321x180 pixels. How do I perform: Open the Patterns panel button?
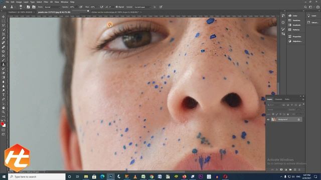pyautogui.click(x=294, y=30)
